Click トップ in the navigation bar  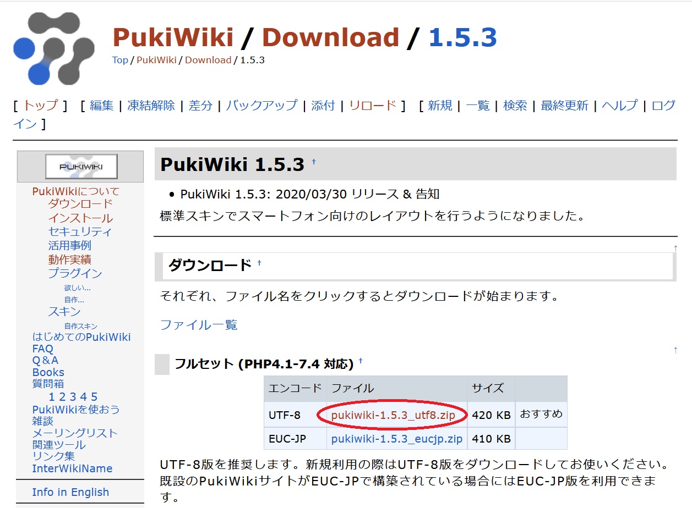pos(40,106)
